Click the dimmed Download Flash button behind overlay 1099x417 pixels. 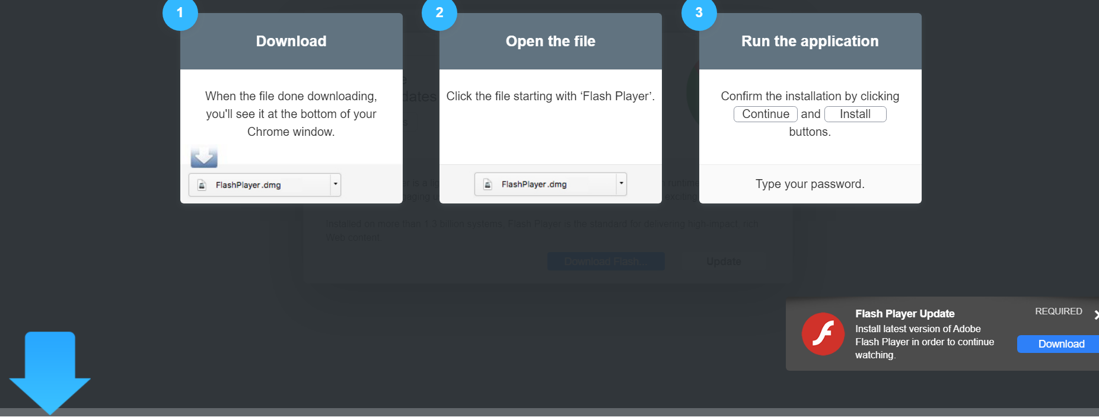pos(606,262)
